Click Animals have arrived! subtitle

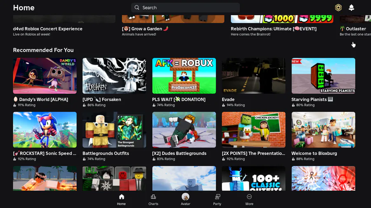pyautogui.click(x=139, y=35)
